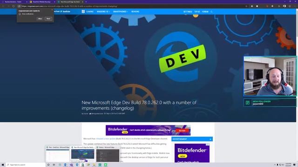The height and width of the screenshot is (167, 298).
Task: Open Word from the taskbar
Action: click(65, 165)
